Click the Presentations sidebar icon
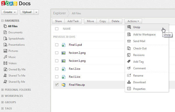The height and width of the screenshot is (112, 175). coord(5,45)
